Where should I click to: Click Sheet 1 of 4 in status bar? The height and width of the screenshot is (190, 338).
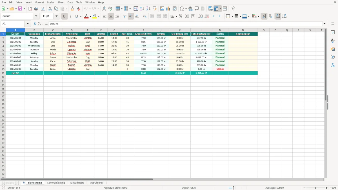tap(14, 188)
